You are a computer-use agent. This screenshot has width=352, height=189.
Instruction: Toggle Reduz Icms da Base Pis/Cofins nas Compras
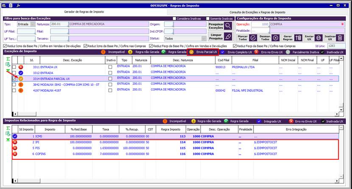[85, 46]
